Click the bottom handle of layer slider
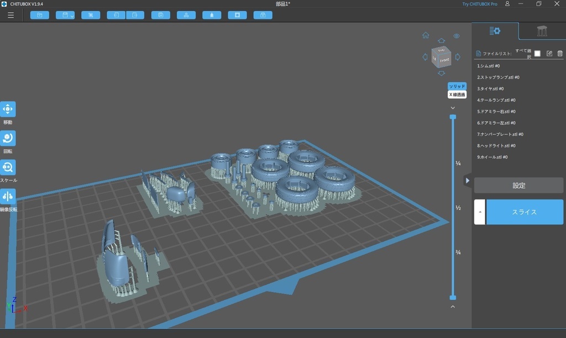The height and width of the screenshot is (338, 566). click(453, 298)
